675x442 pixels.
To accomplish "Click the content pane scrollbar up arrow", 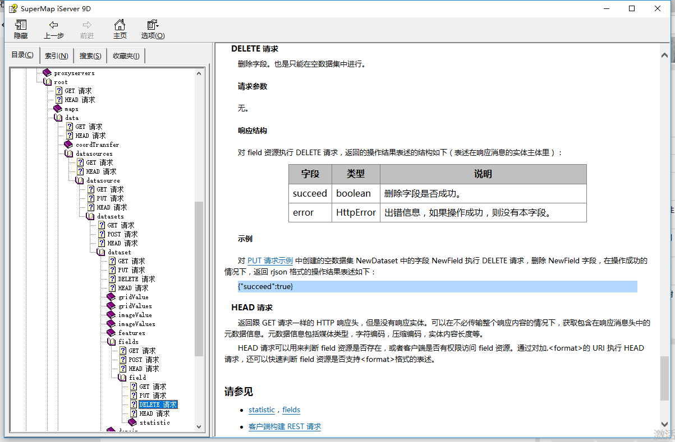I will [664, 54].
